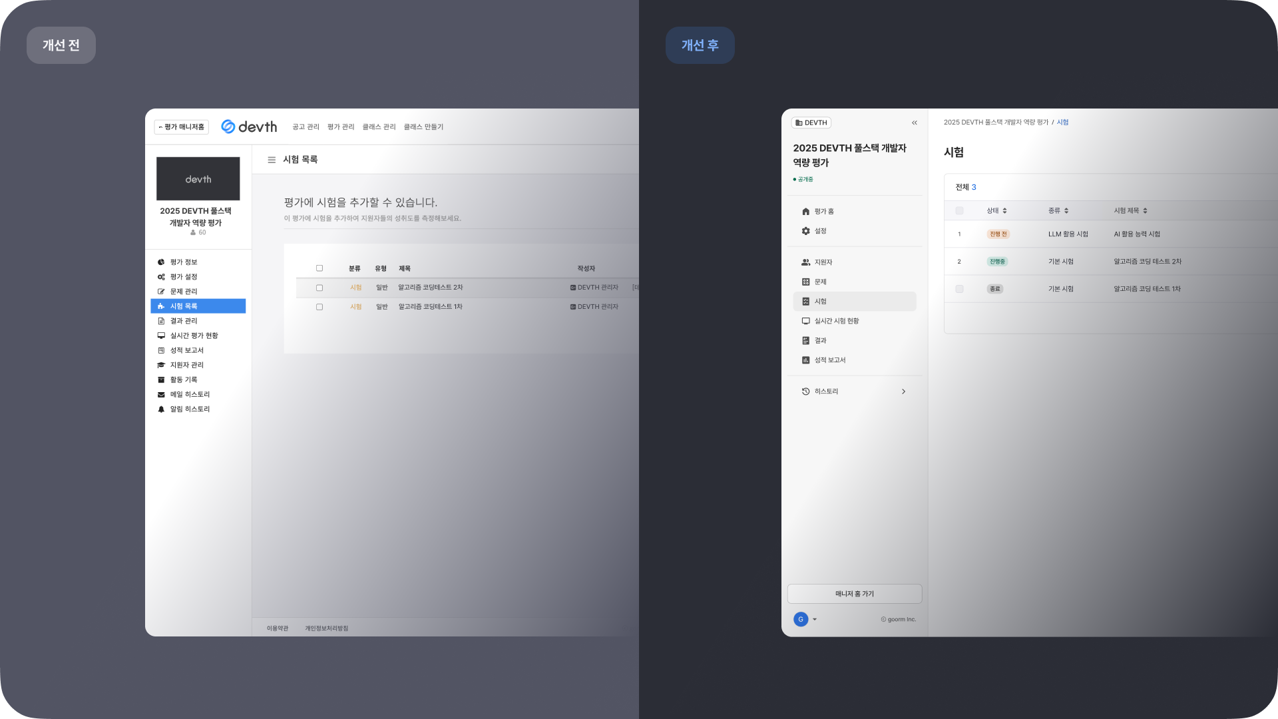Click the dark devth thumbnail image

tap(198, 179)
